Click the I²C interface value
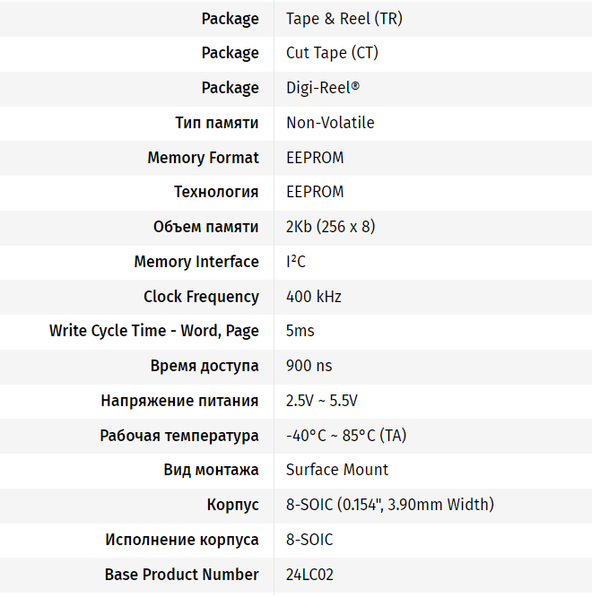Image resolution: width=592 pixels, height=598 pixels. click(x=296, y=262)
